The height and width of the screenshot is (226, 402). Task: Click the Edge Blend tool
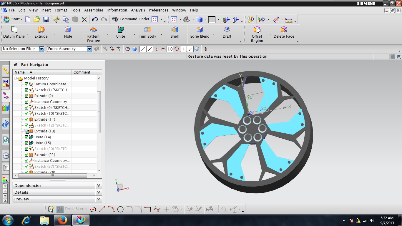pos(200,30)
